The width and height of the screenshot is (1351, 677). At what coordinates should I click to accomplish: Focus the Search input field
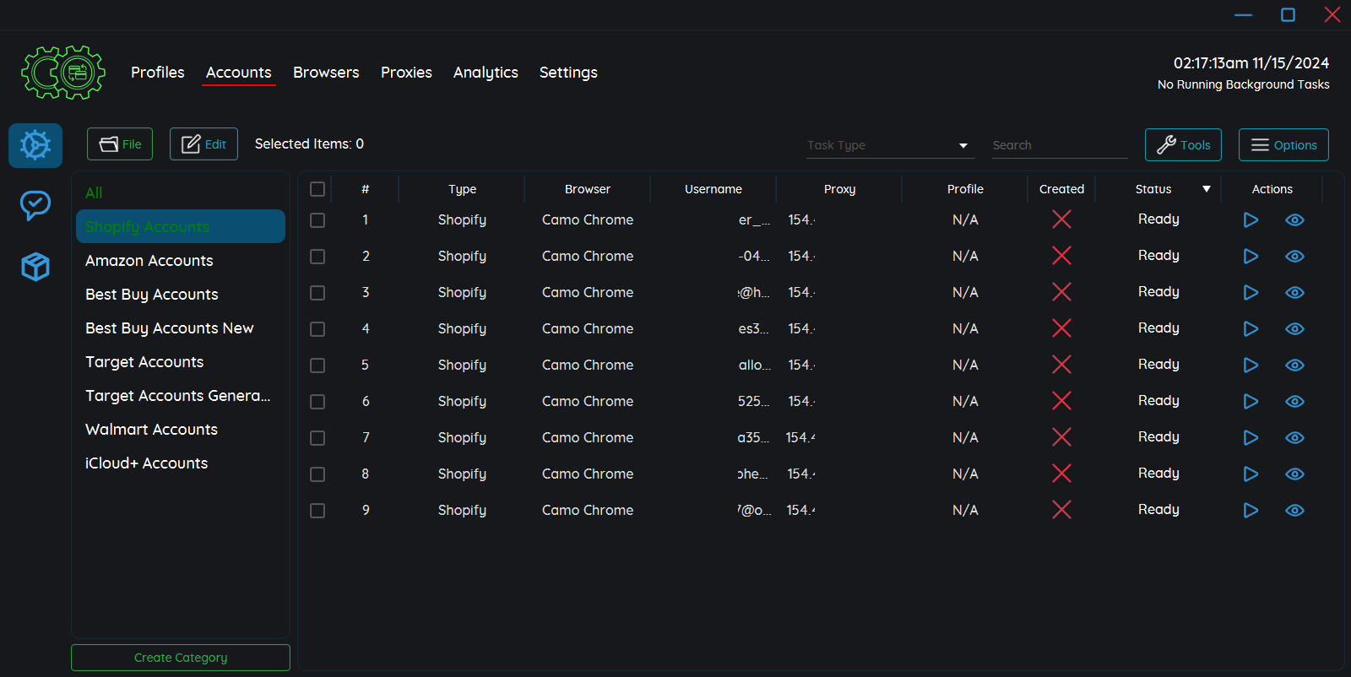click(x=1059, y=145)
